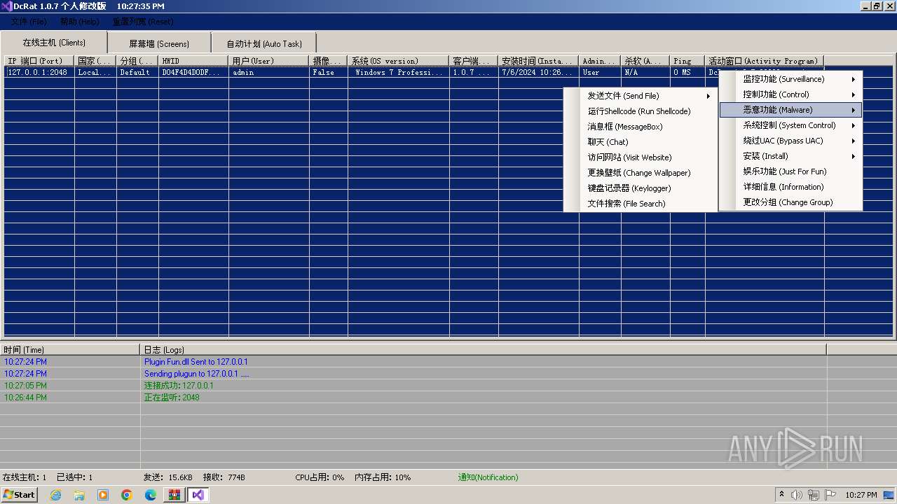Open Microsoft Edge from the taskbar
897x504 pixels.
tap(151, 495)
